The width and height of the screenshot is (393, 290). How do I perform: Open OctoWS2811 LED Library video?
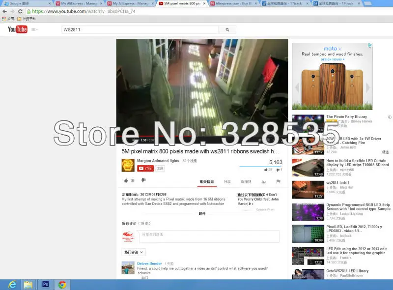[x=347, y=271]
